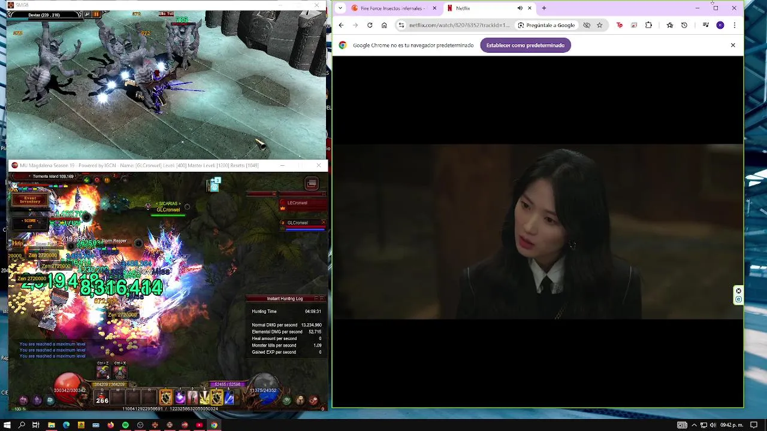Open the clock showing 09:42 p. m.
This screenshot has height=431, width=767.
pyautogui.click(x=732, y=425)
